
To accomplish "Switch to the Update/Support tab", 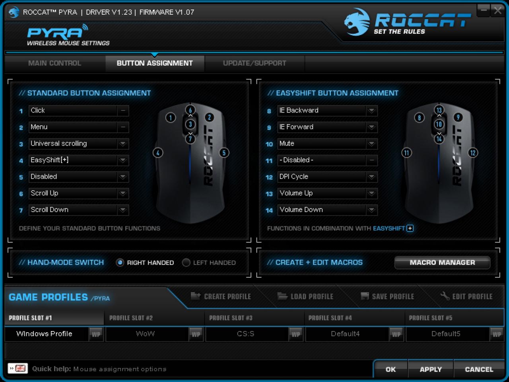I will point(254,63).
